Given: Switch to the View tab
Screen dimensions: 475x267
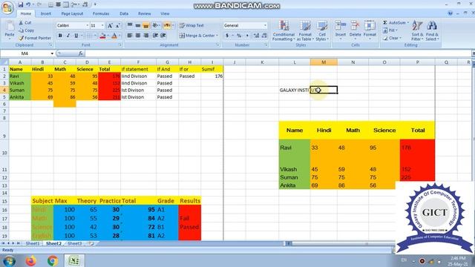Looking at the screenshot, I should (x=165, y=13).
